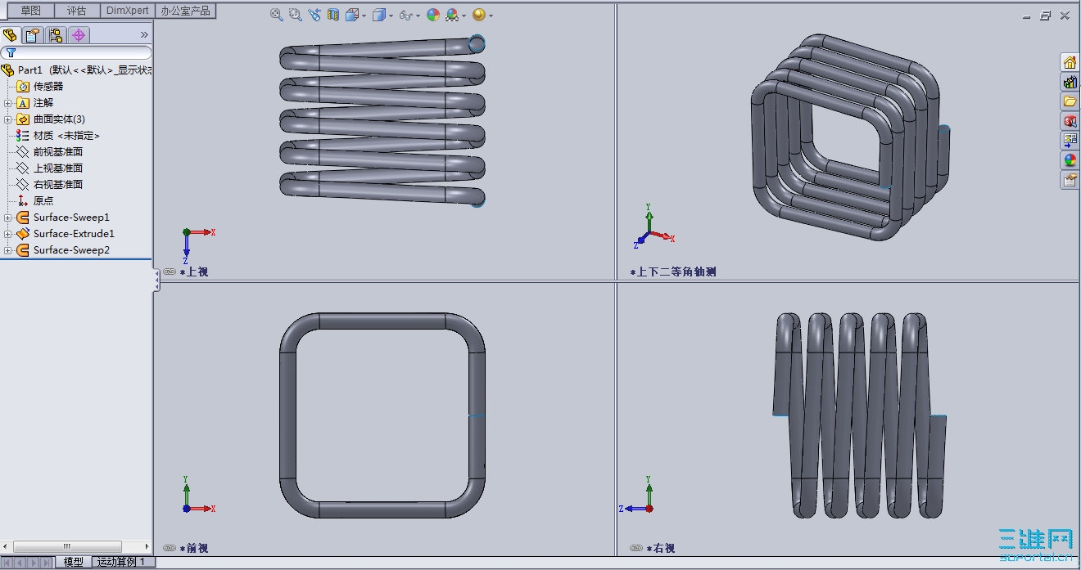Click the feature tree horizontal scrollbar thumb

coord(67,546)
